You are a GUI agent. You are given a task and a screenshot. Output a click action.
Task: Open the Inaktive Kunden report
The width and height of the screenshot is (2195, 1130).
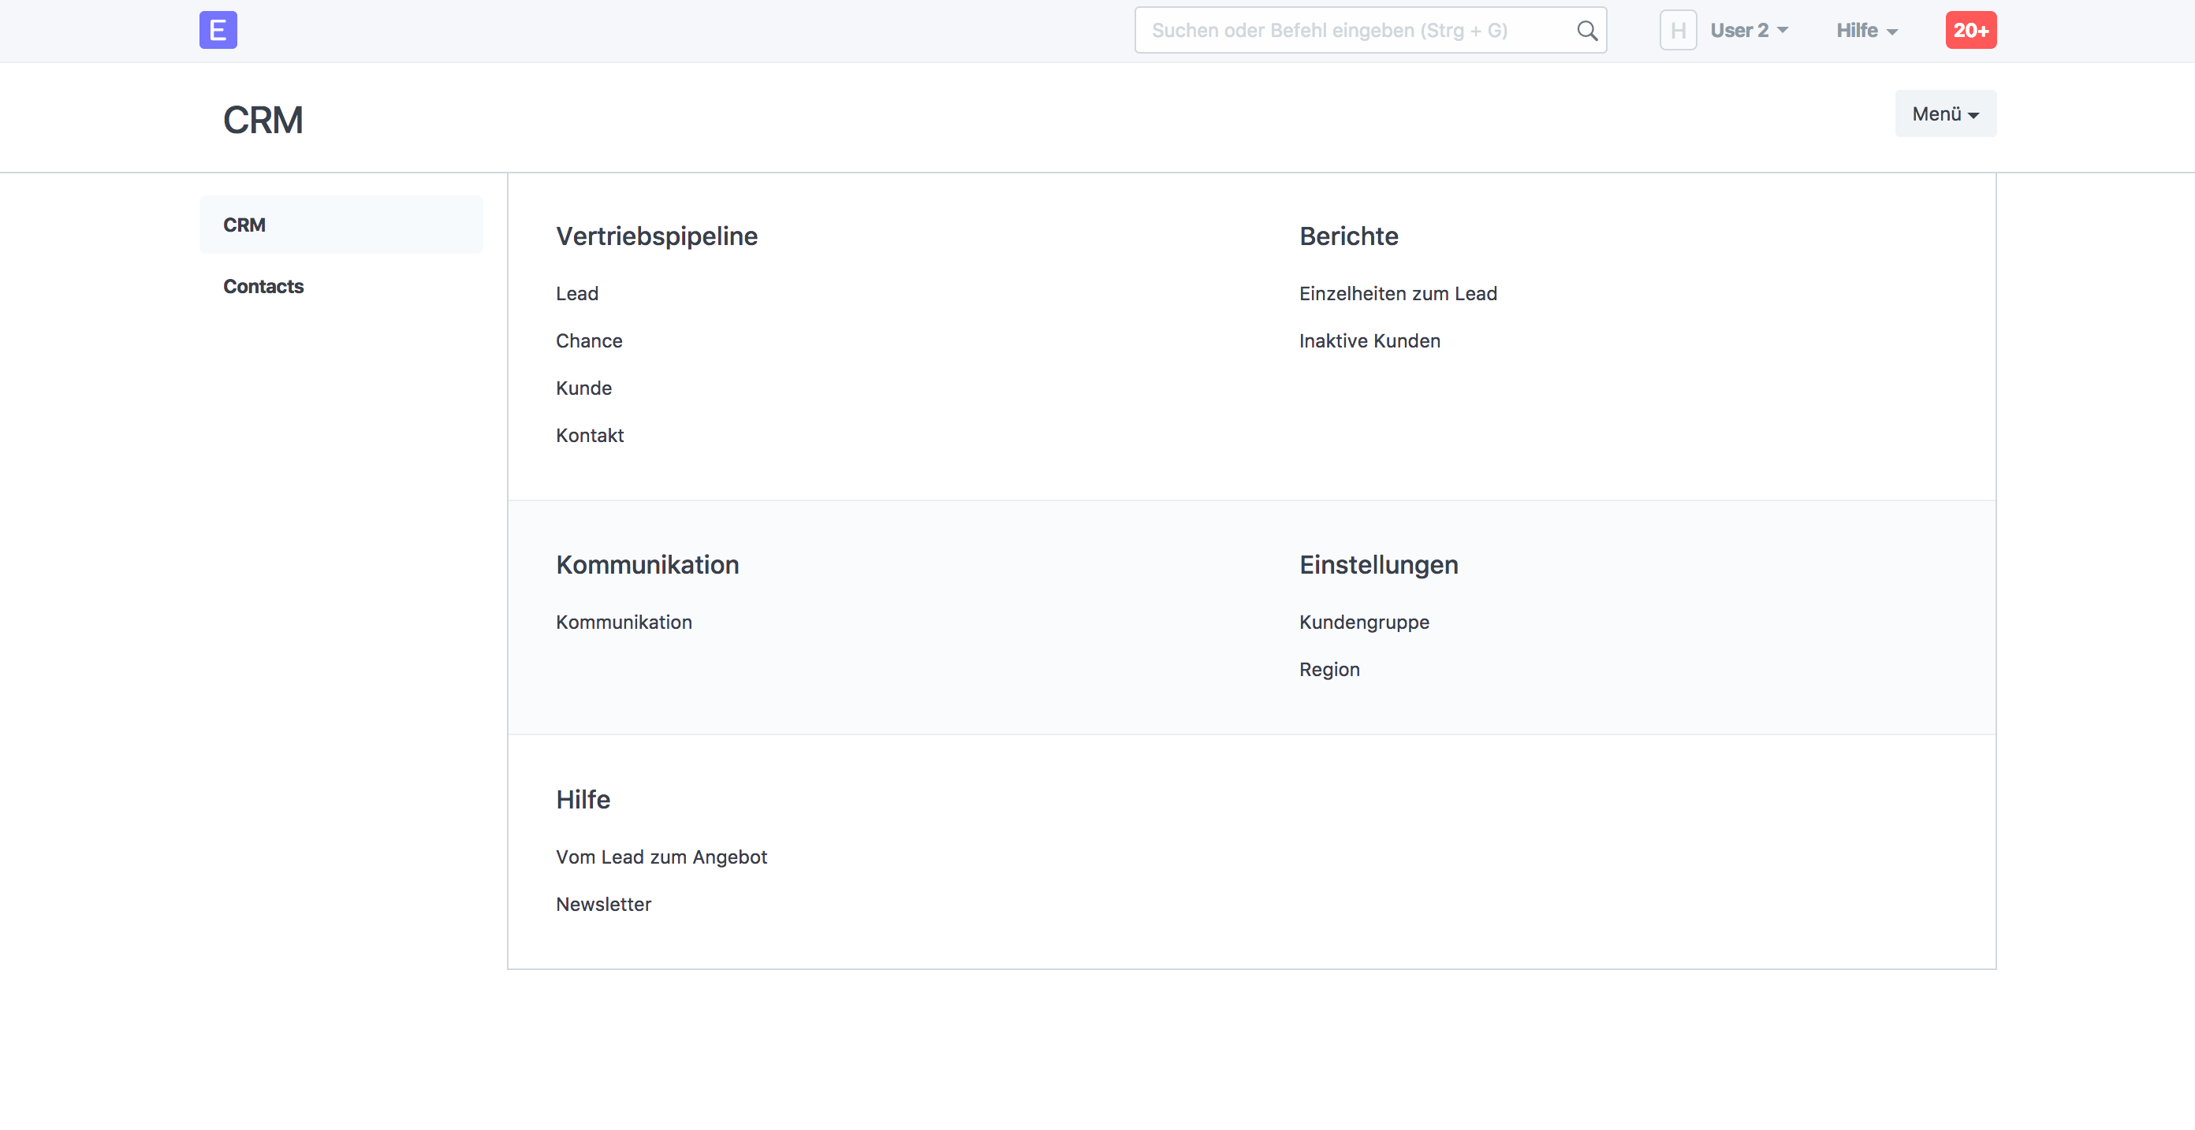point(1369,340)
